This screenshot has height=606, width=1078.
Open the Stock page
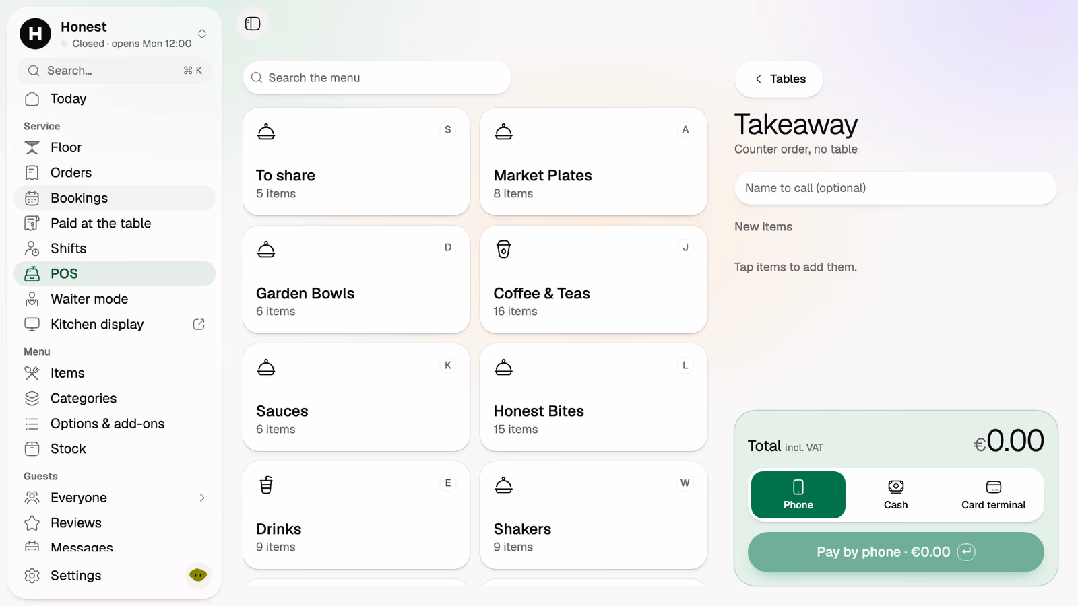pos(115,448)
